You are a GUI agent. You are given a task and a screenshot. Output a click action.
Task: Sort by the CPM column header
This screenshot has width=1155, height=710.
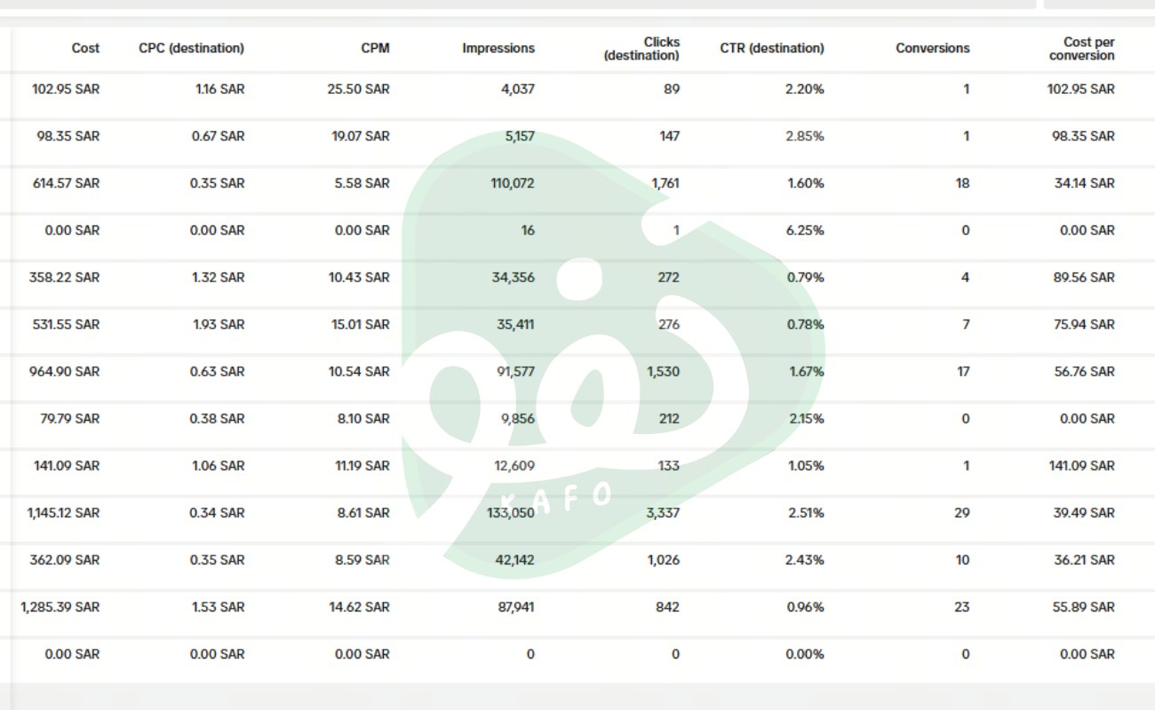tap(375, 49)
